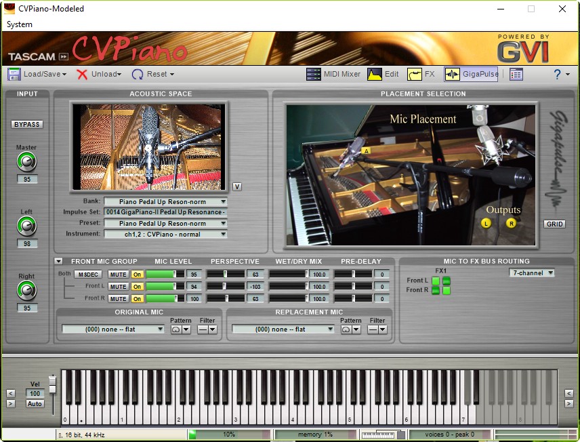Viewport: 580px width, 442px height.
Task: Toggle the MSDEC button
Action: (x=88, y=275)
